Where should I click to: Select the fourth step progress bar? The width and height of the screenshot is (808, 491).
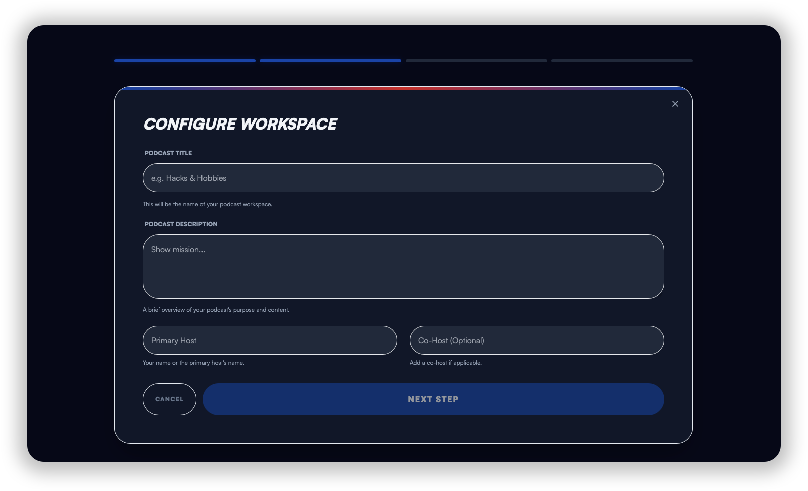click(622, 60)
